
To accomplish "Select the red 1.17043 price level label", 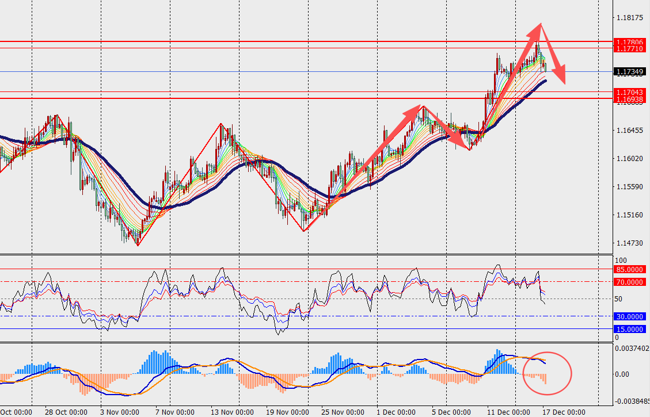I will (629, 92).
